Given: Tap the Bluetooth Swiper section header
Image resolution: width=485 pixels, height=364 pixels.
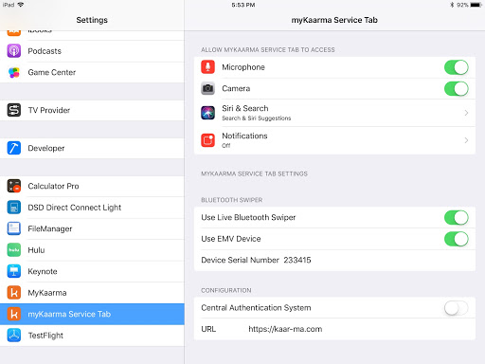Looking at the screenshot, I should (232, 200).
